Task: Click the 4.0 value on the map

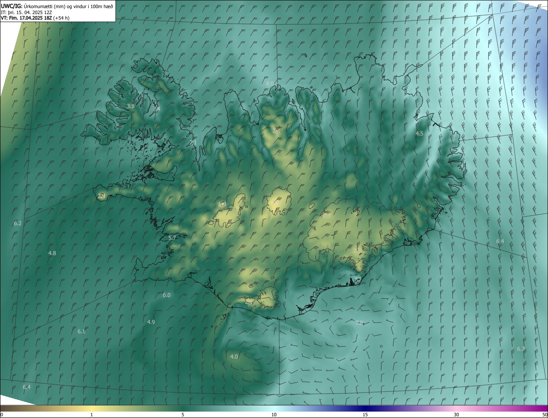Action: tap(234, 356)
